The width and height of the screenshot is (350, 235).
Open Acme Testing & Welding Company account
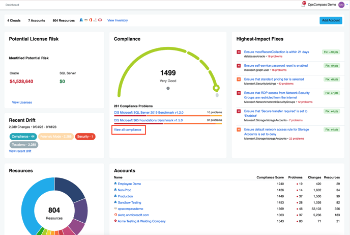point(141,221)
